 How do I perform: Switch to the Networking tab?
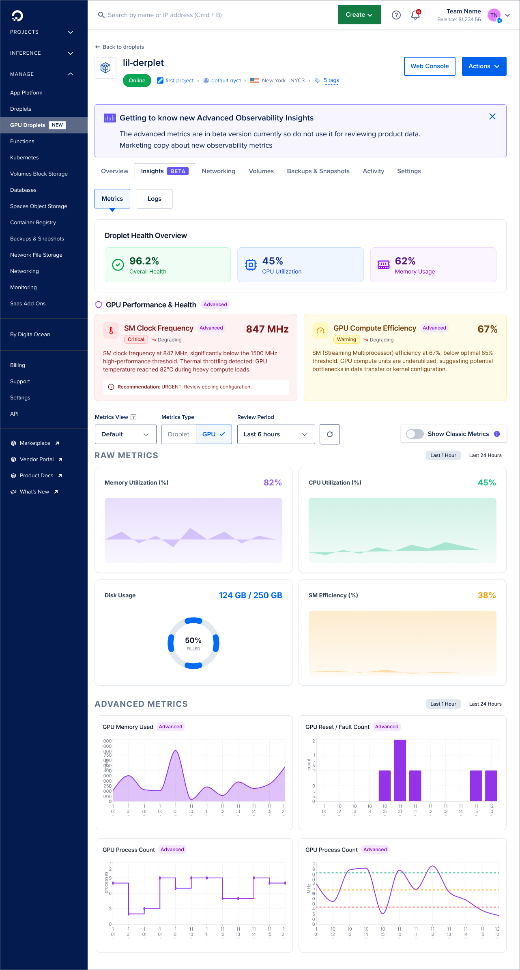pos(218,171)
